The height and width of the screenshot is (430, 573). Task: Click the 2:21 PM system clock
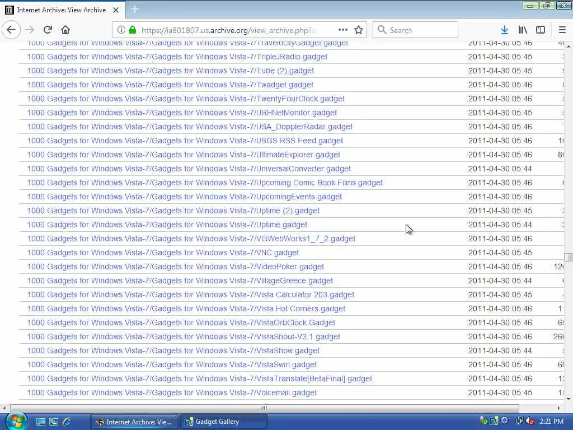tap(551, 421)
